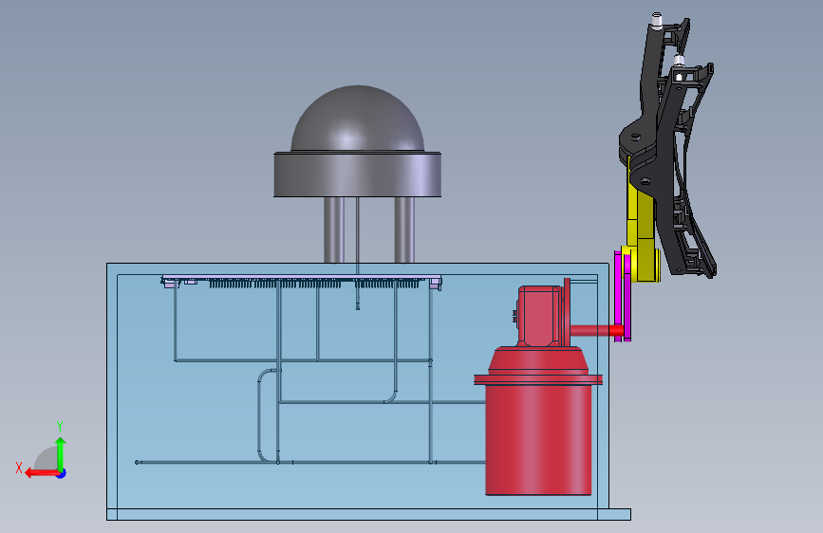Select the long horizontal pipe near the enclosure bottom
The image size is (823, 533).
point(309,462)
